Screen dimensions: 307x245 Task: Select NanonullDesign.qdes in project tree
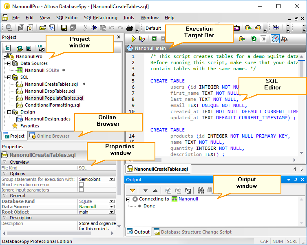[48, 119]
